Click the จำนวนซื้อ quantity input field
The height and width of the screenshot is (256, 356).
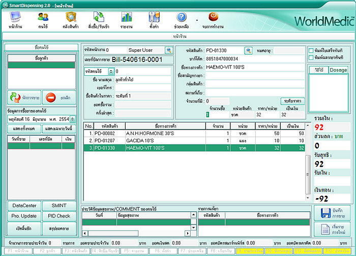[218, 115]
